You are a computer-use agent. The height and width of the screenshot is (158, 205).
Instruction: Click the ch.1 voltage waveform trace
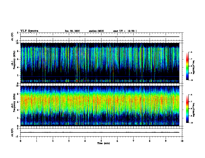[100, 37]
